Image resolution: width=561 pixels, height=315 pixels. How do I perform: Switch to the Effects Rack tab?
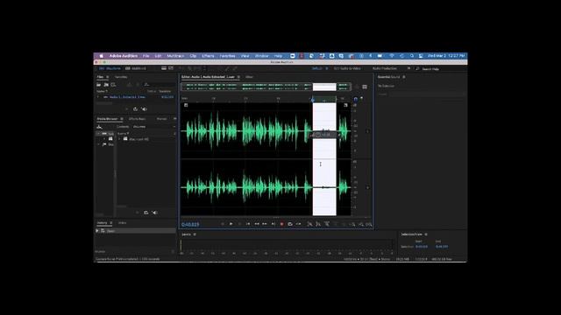[x=137, y=119]
